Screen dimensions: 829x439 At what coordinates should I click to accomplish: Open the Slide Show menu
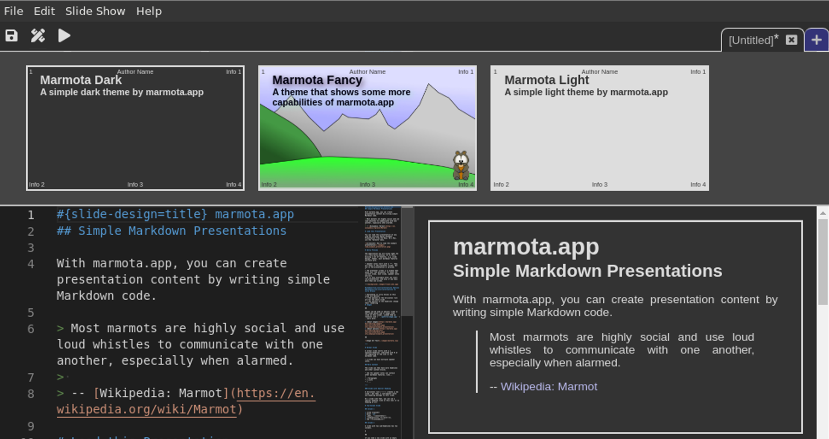95,11
